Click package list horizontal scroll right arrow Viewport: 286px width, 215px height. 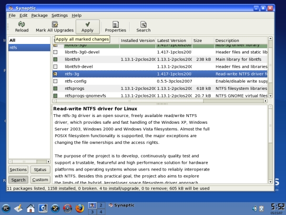[x=266, y=101]
